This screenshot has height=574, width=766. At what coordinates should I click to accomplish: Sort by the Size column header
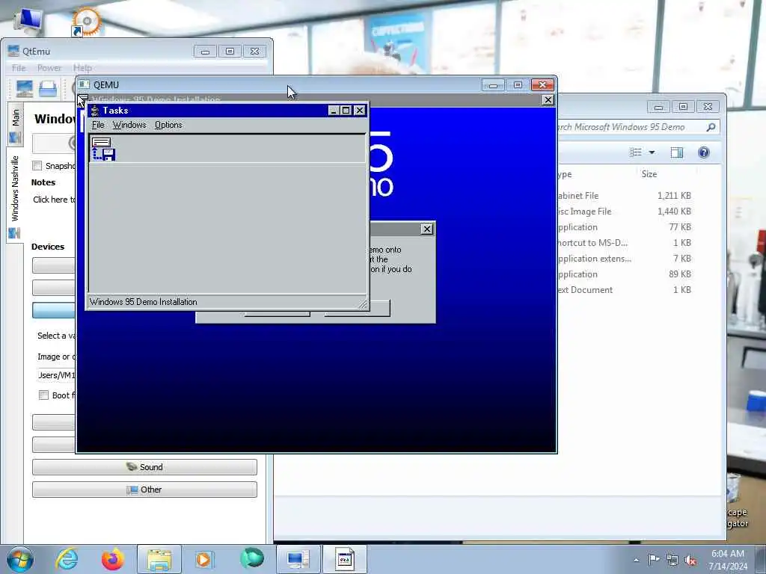click(649, 174)
